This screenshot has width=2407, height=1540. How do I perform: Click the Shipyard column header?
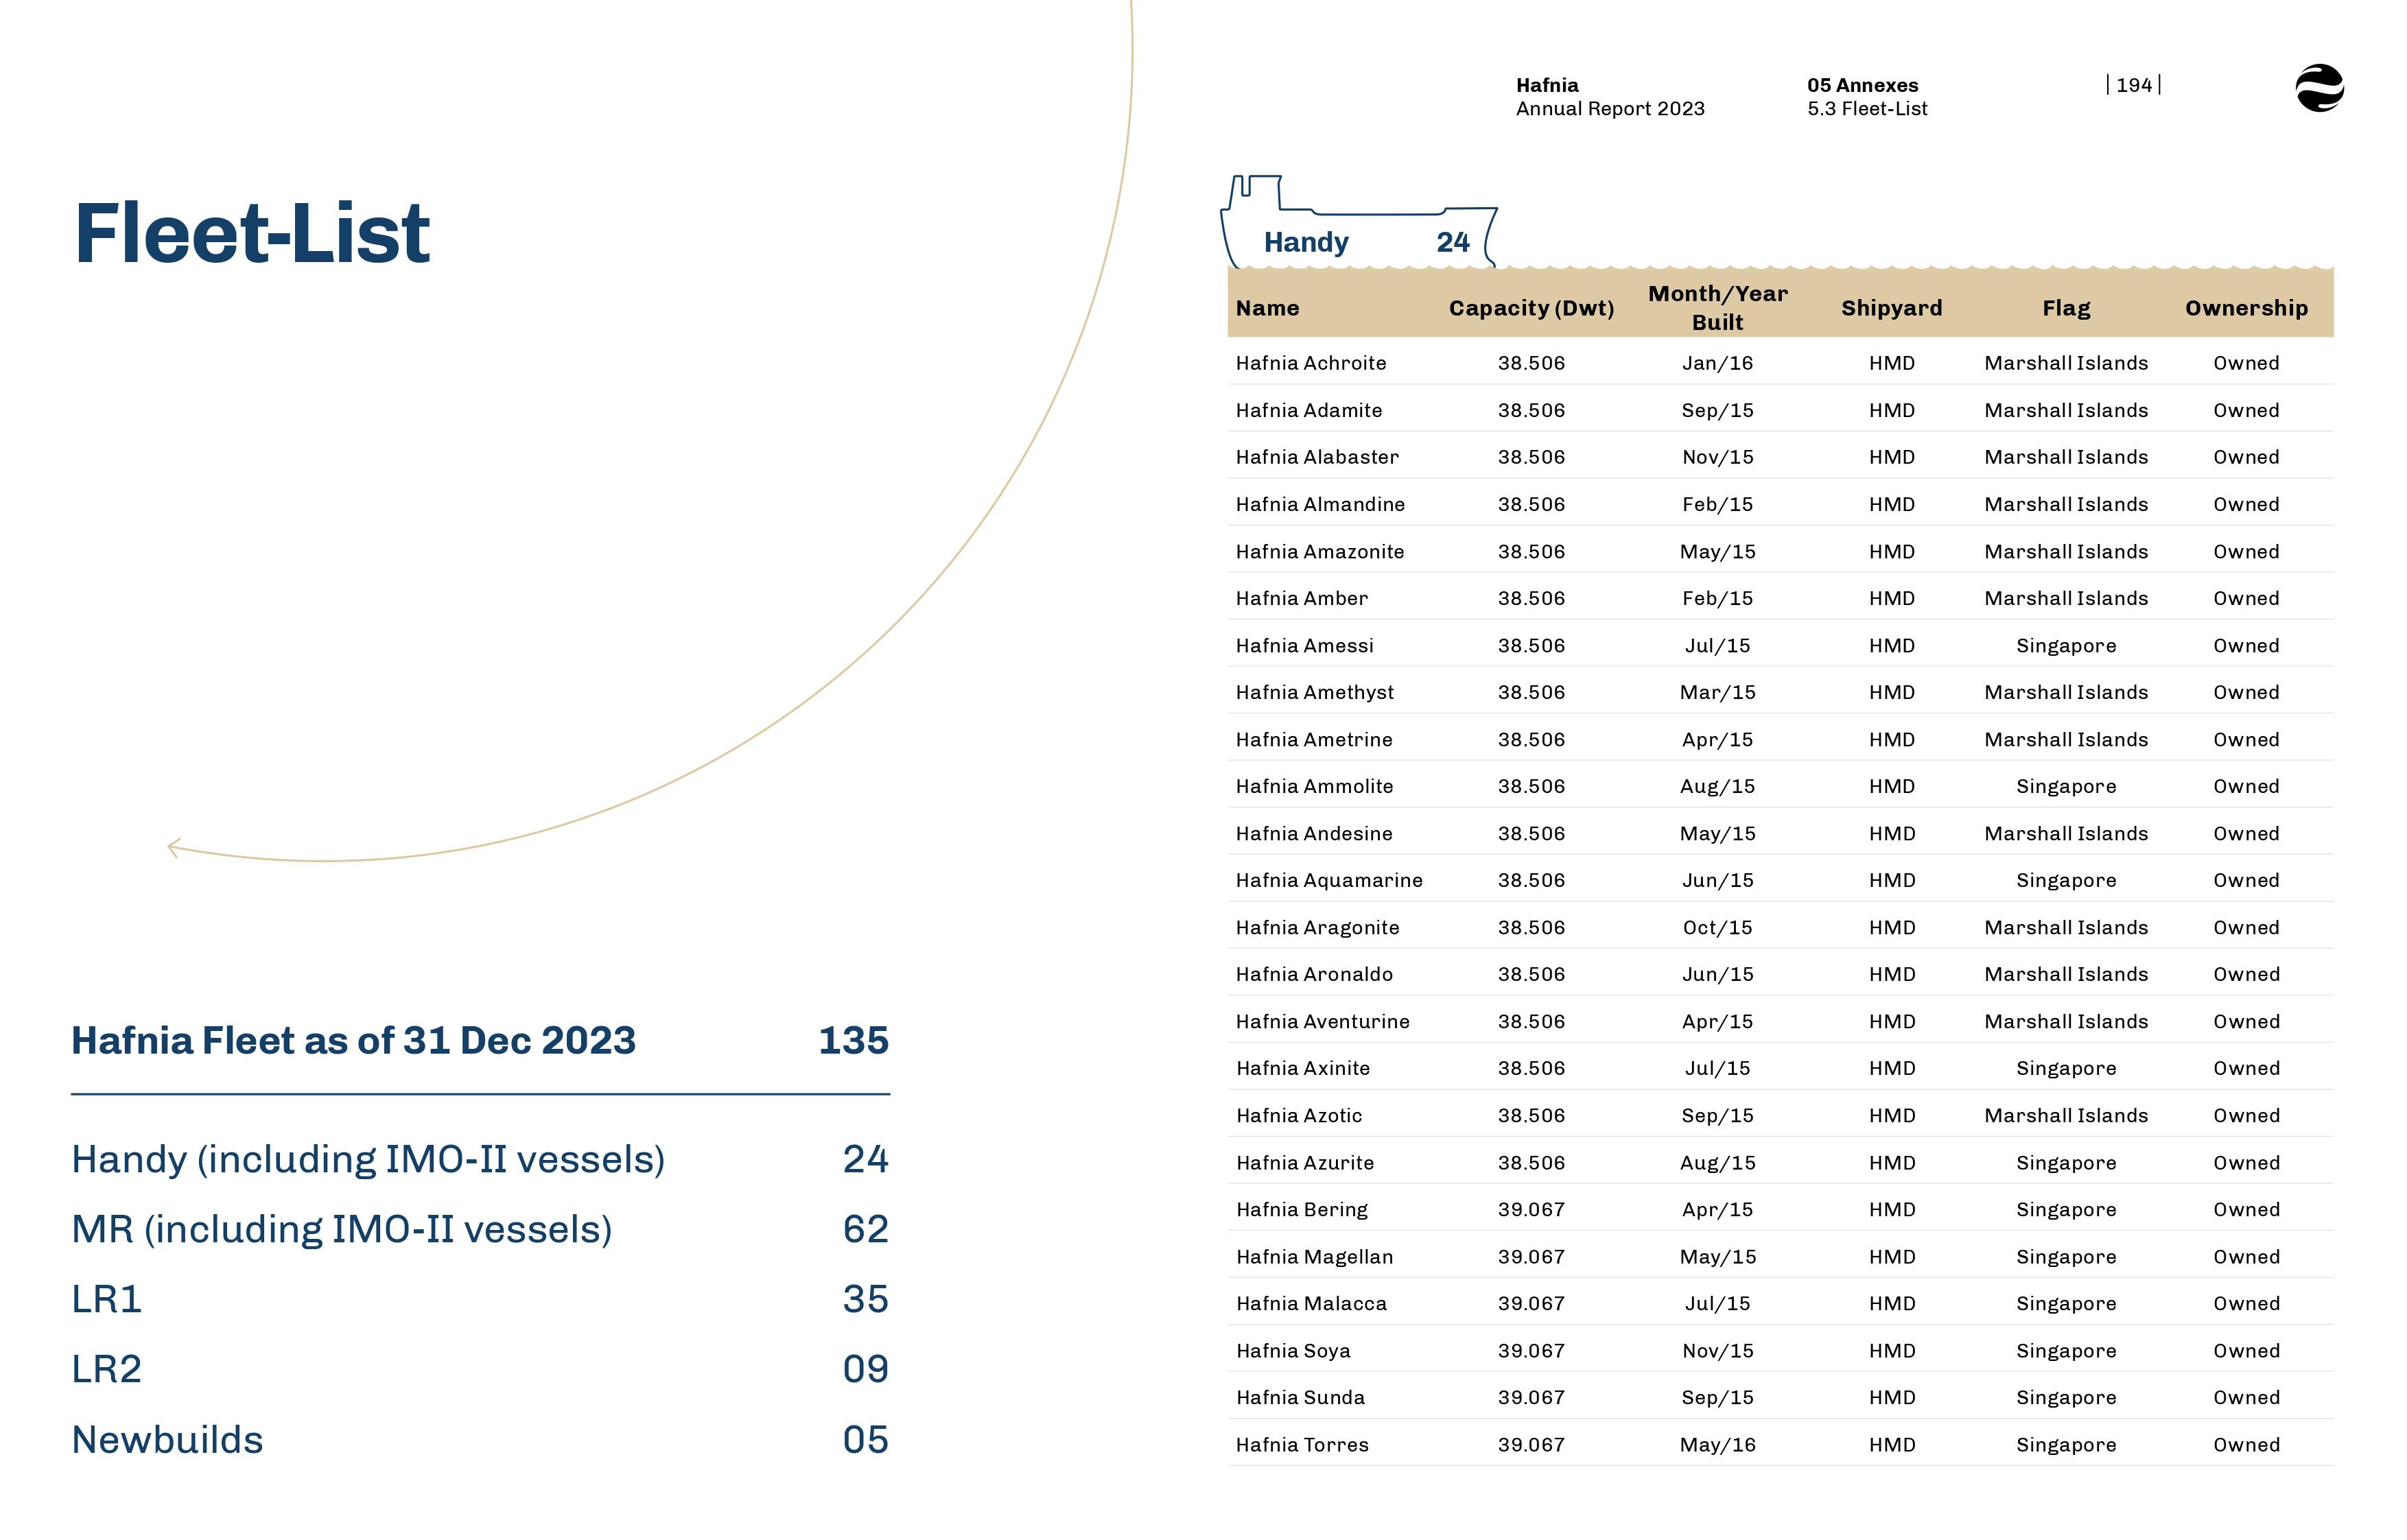click(x=1891, y=308)
